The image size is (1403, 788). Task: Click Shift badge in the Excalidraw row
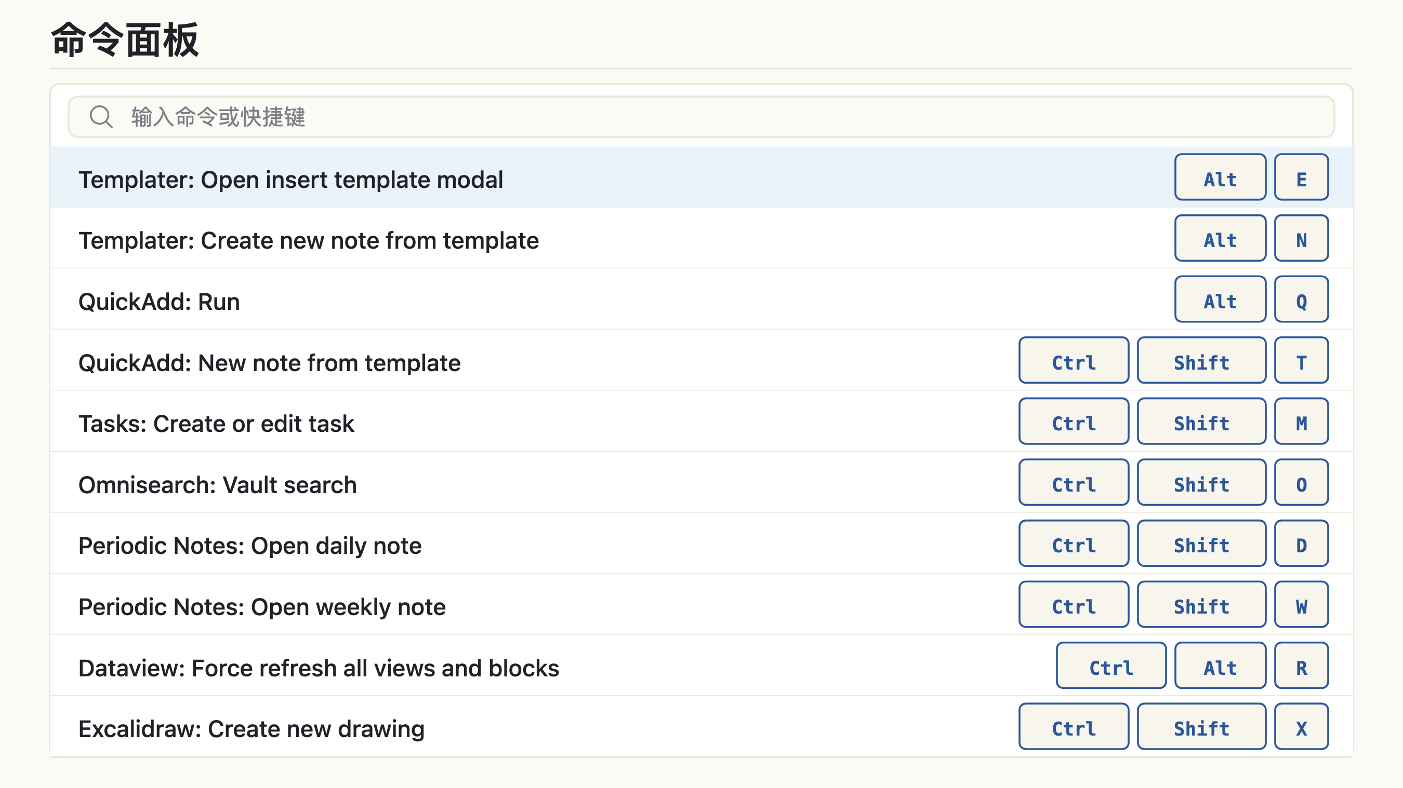pos(1201,725)
